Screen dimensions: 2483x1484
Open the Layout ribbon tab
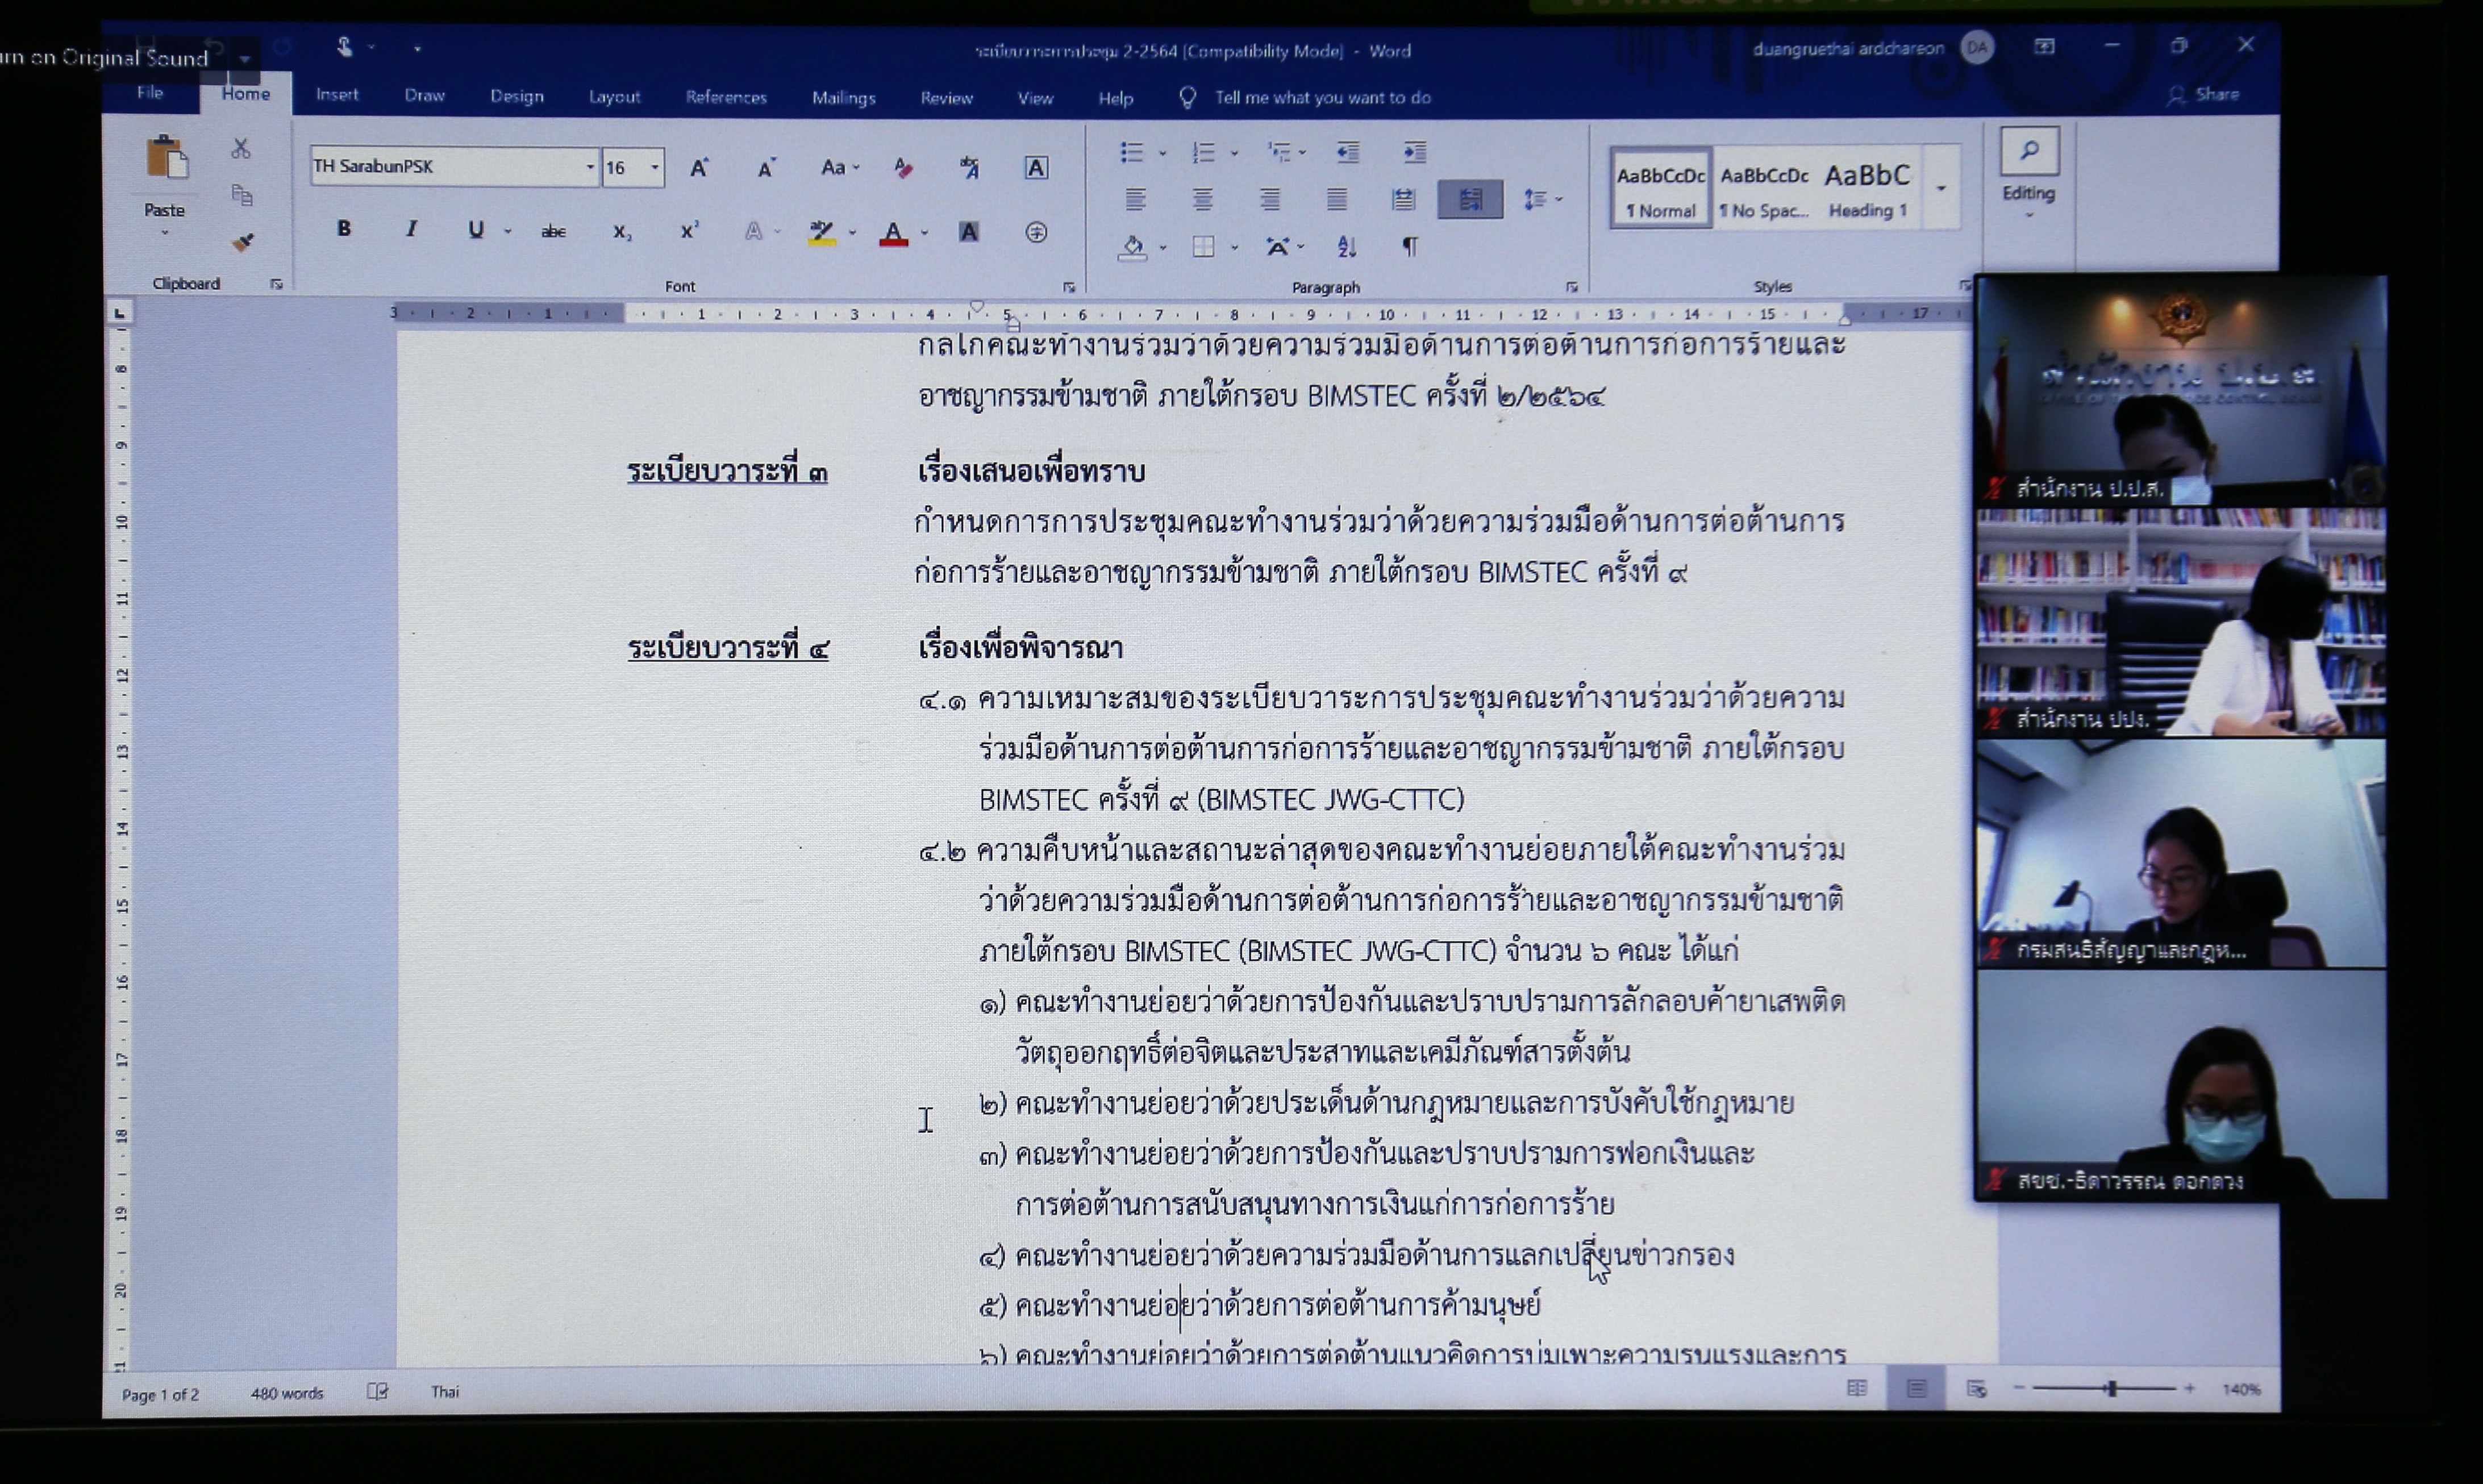[614, 97]
